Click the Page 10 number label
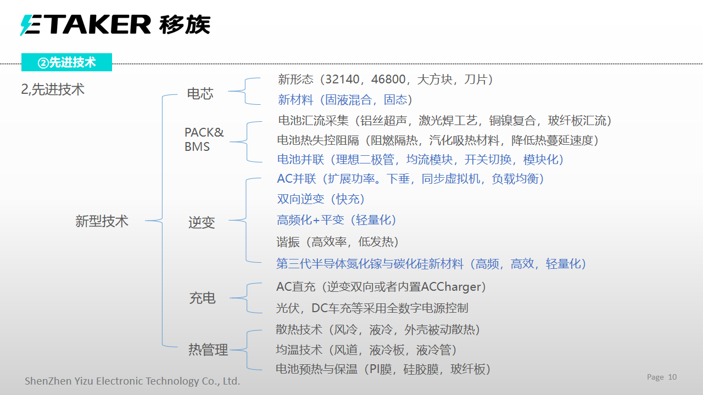 [662, 377]
